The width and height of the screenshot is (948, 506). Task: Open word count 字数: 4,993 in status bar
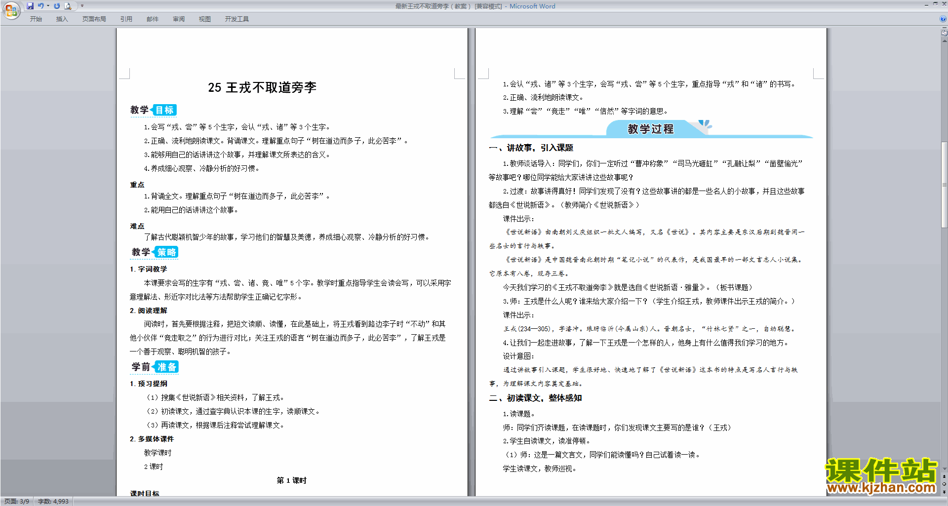tap(53, 502)
